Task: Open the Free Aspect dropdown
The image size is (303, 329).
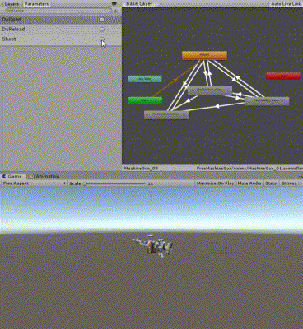Action: point(34,183)
